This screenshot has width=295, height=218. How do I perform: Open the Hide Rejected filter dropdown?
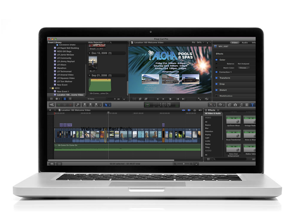tap(96, 43)
